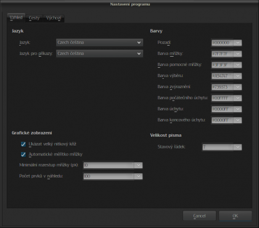Click the Cancel button

[x=199, y=216]
